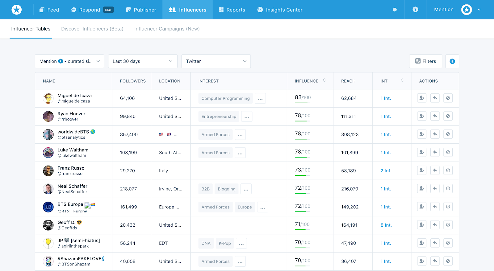
Task: Reply to Ryan Hoover
Action: (x=435, y=116)
